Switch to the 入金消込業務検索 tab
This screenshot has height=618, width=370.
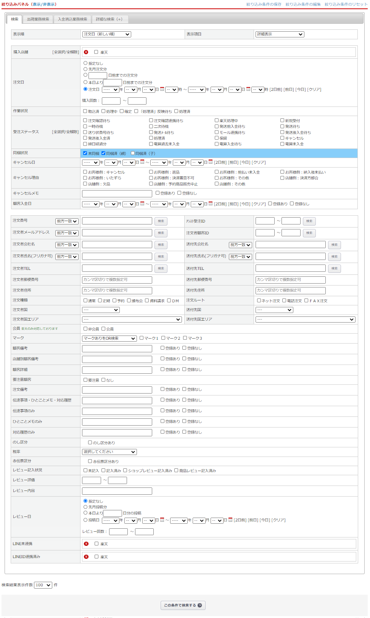tap(72, 19)
